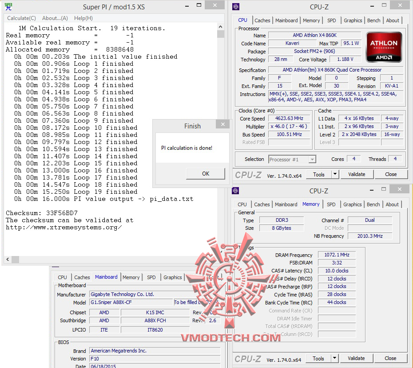Switch to Graphics tab in top CPU-Z window
This screenshot has height=368, width=413.
click(353, 20)
